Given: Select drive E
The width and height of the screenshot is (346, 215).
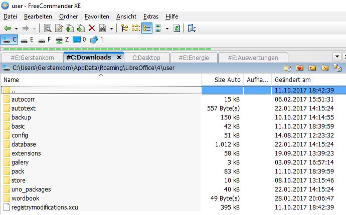Looking at the screenshot, I should point(27,40).
